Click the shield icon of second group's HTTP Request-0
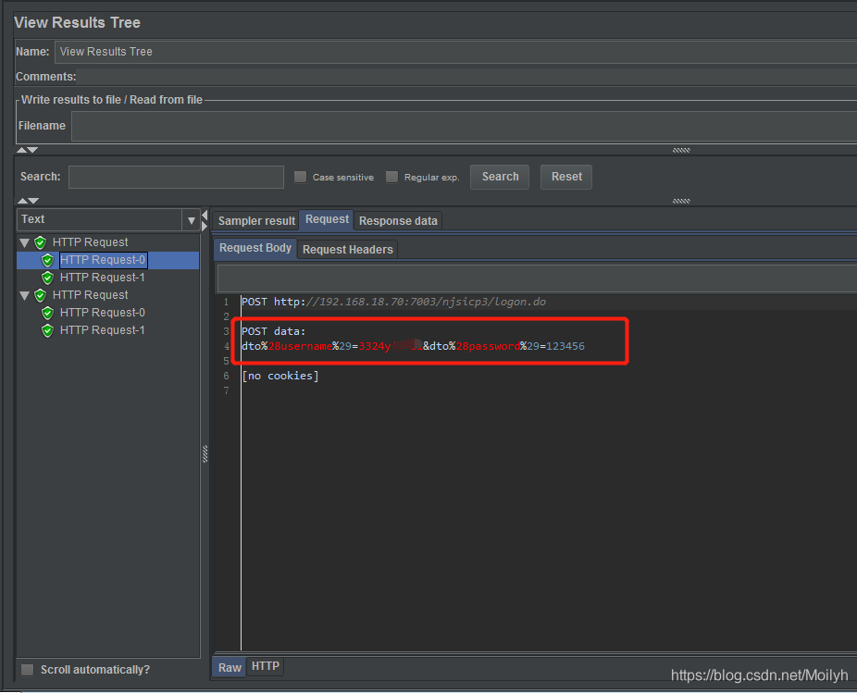Image resolution: width=857 pixels, height=693 pixels. (x=47, y=313)
